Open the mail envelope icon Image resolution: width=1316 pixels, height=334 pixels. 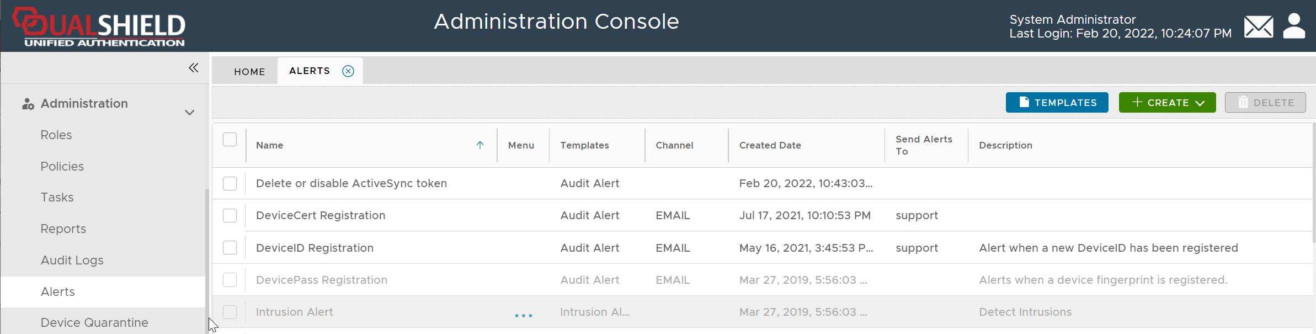coord(1258,26)
